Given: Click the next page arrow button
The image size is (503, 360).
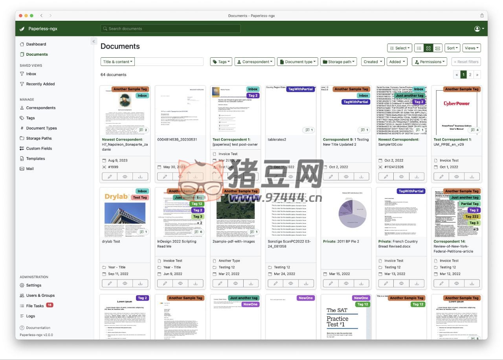Looking at the screenshot, I should [477, 75].
